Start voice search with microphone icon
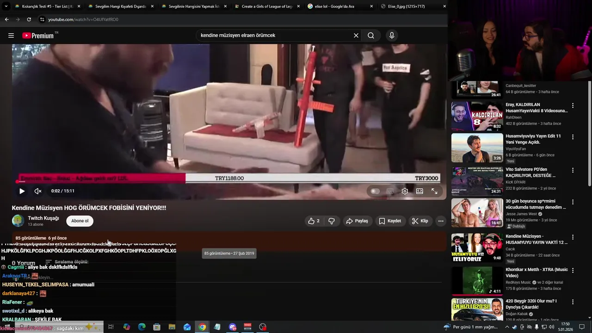 392,36
